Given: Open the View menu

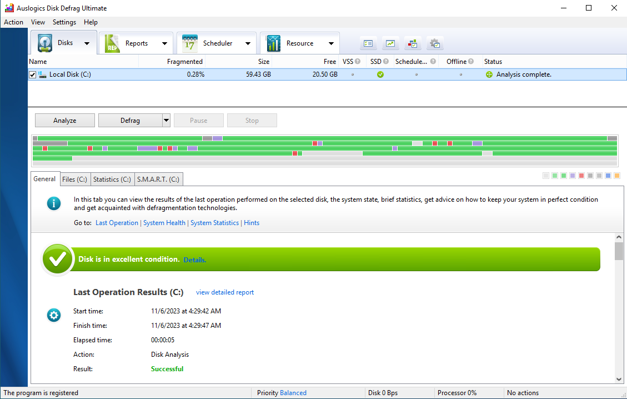Looking at the screenshot, I should [x=38, y=22].
